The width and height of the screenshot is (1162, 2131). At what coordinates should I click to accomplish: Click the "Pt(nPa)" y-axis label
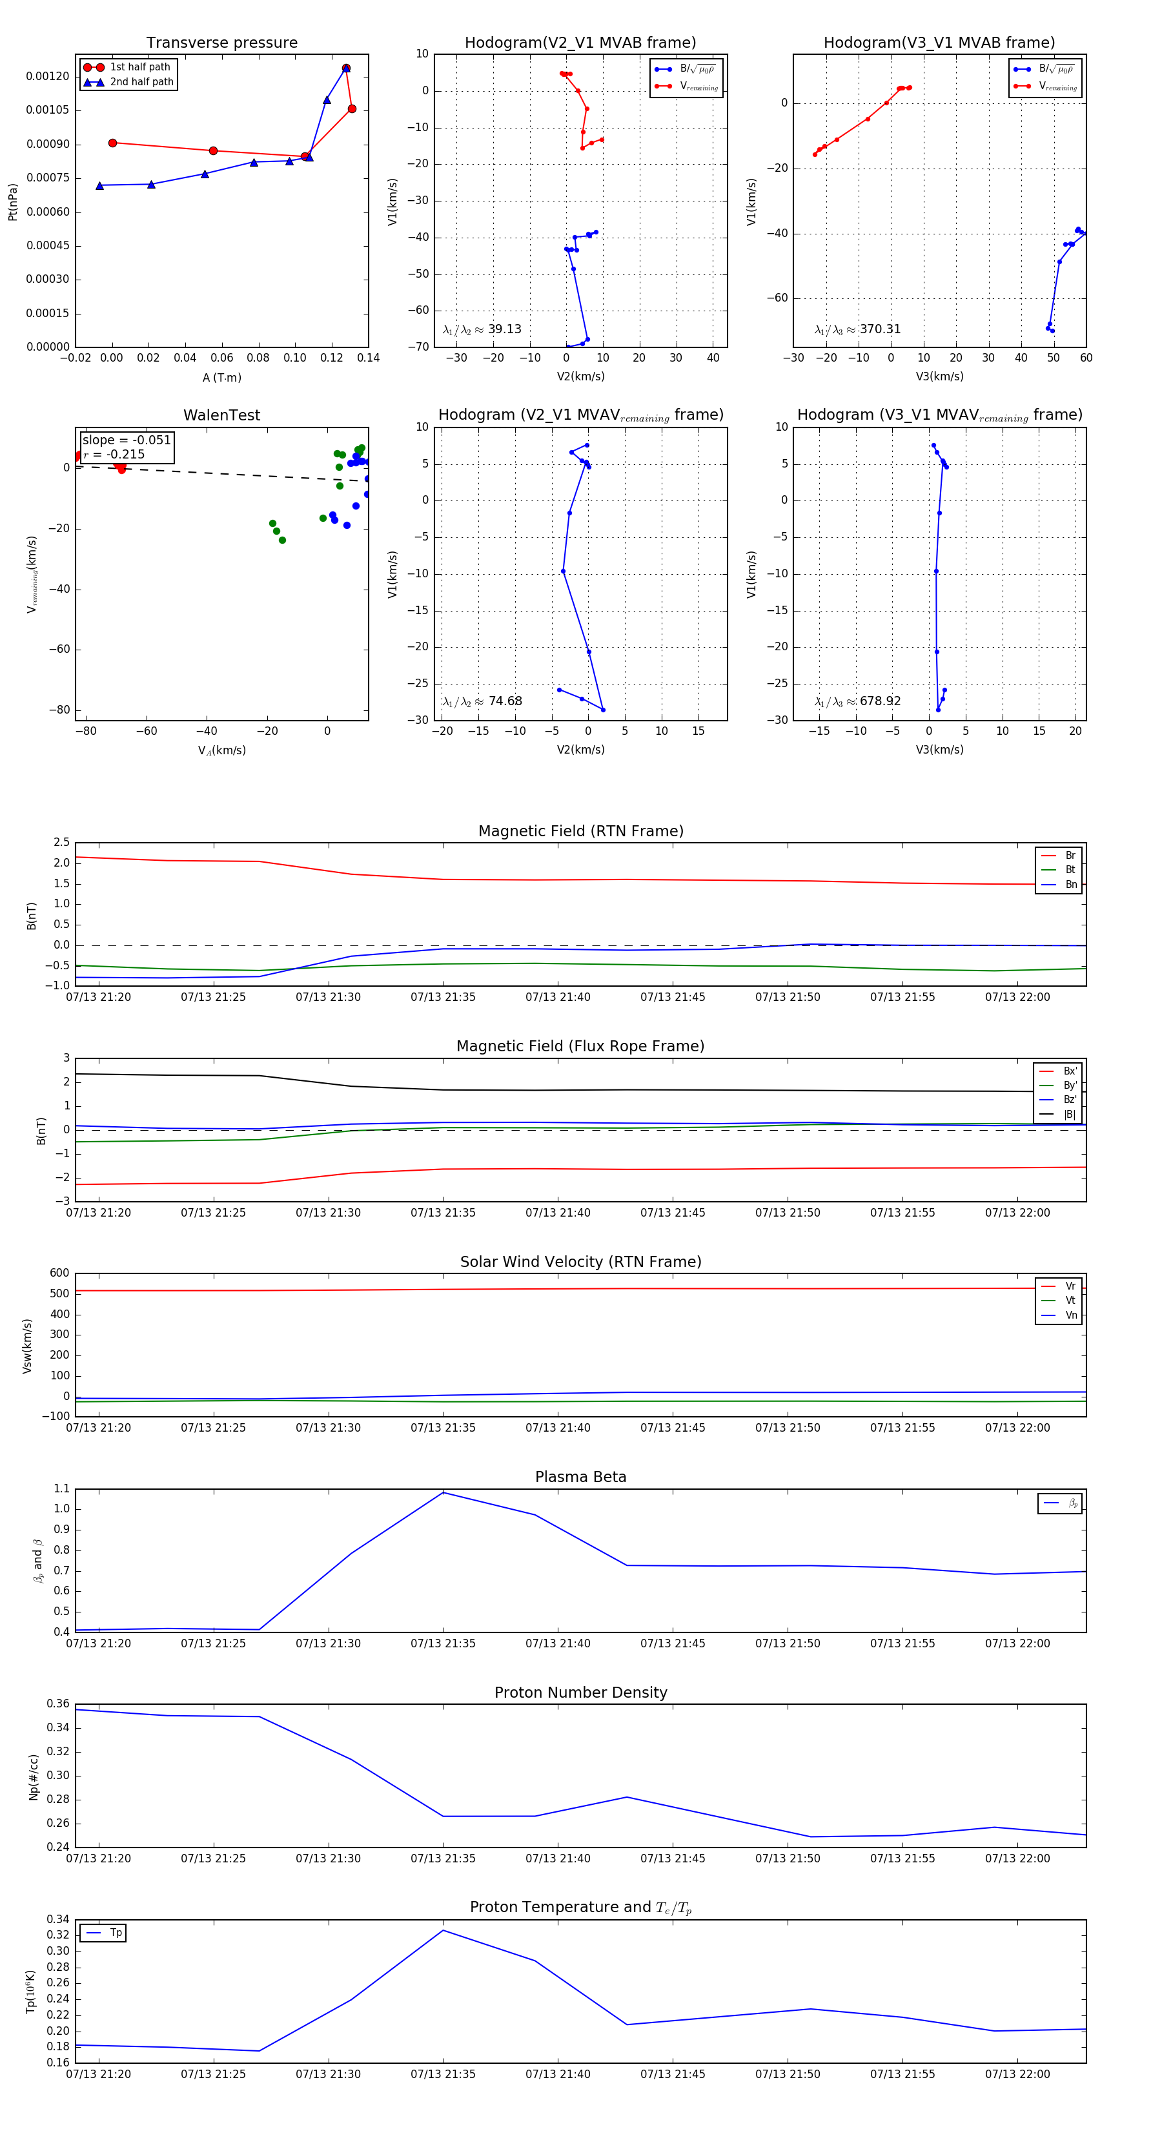pos(12,202)
